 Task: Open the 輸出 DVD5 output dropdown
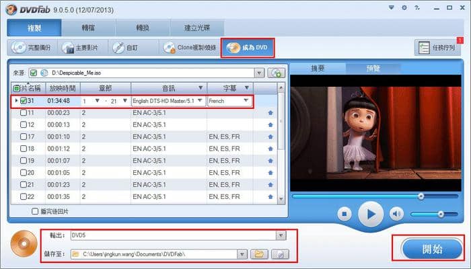[x=281, y=235]
